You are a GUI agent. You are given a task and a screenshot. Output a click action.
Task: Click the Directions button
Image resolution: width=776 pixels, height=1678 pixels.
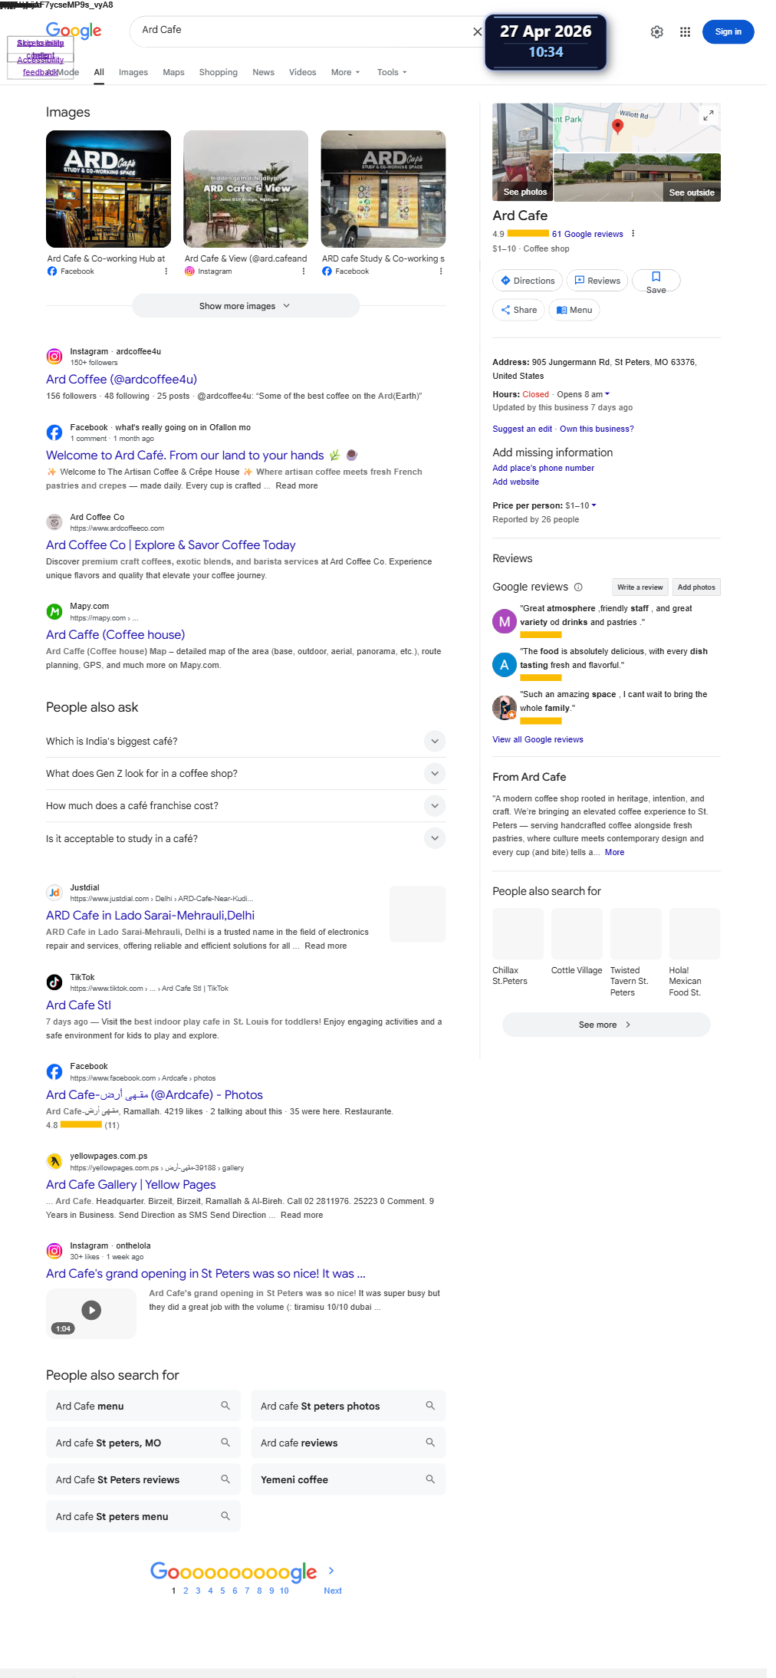(x=528, y=281)
